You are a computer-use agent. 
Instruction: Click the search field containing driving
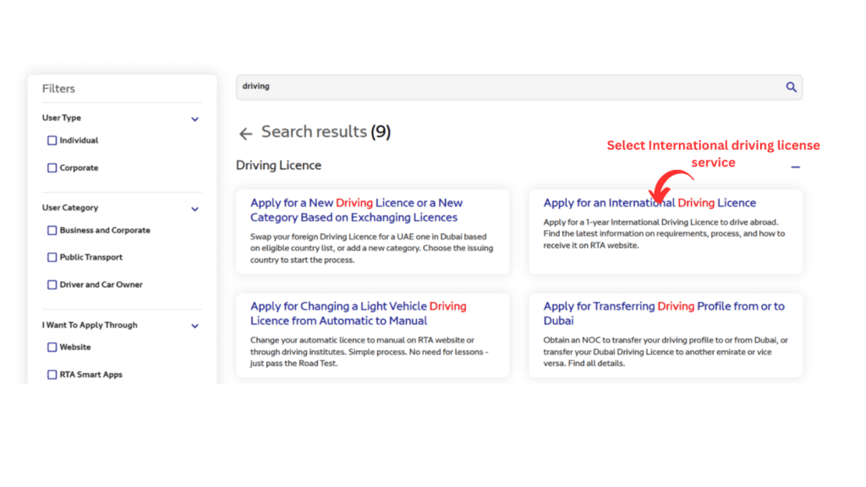click(x=507, y=86)
